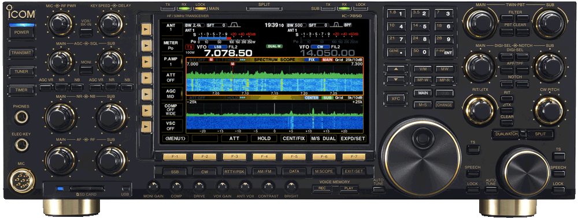Click the DRIVE knob
Image resolution: width=578 pixels, height=218 pixels.
tap(199, 186)
